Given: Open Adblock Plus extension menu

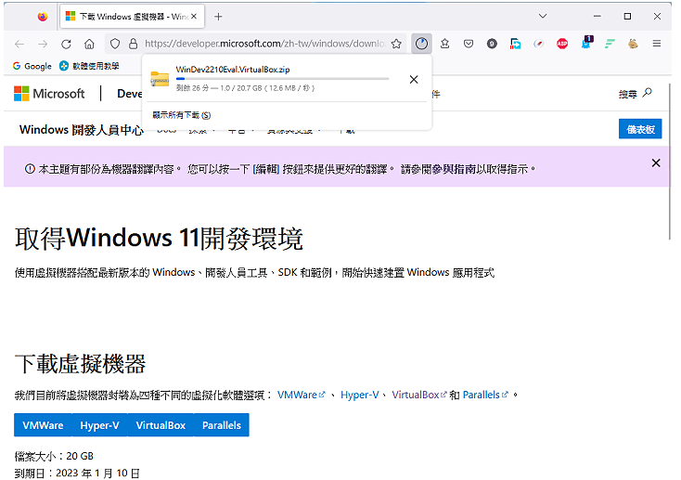Looking at the screenshot, I should tap(562, 44).
